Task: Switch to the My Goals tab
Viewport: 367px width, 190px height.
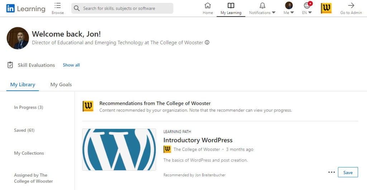Action: click(x=61, y=84)
